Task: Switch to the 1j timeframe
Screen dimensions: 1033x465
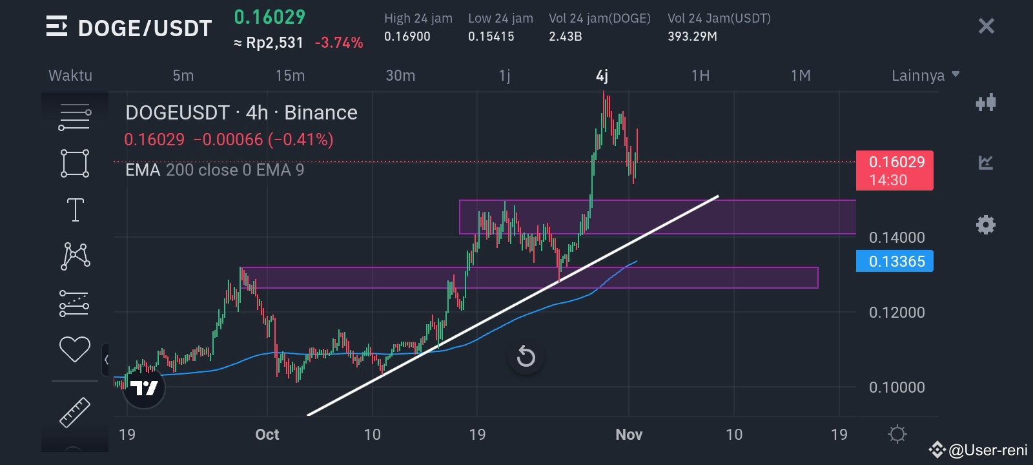Action: 505,76
